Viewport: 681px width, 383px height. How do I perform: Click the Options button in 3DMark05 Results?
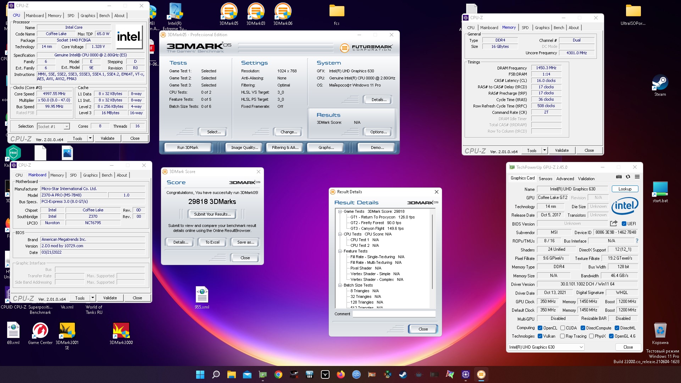[x=378, y=132]
